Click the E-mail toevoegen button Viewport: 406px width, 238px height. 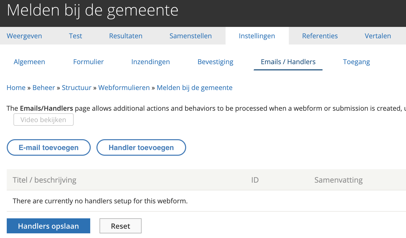48,147
